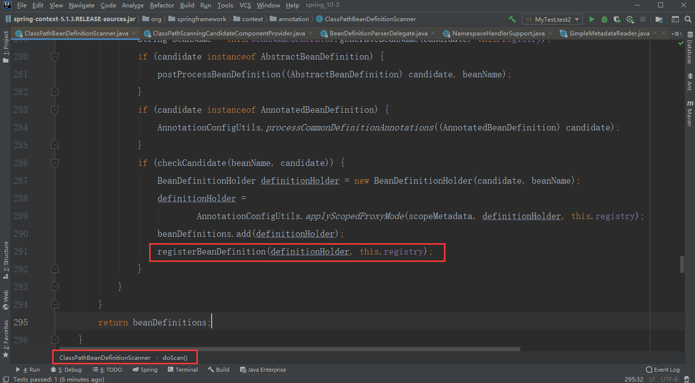Open Project Structure folder icon
Screen dimensions: 695x383
click(x=659, y=19)
